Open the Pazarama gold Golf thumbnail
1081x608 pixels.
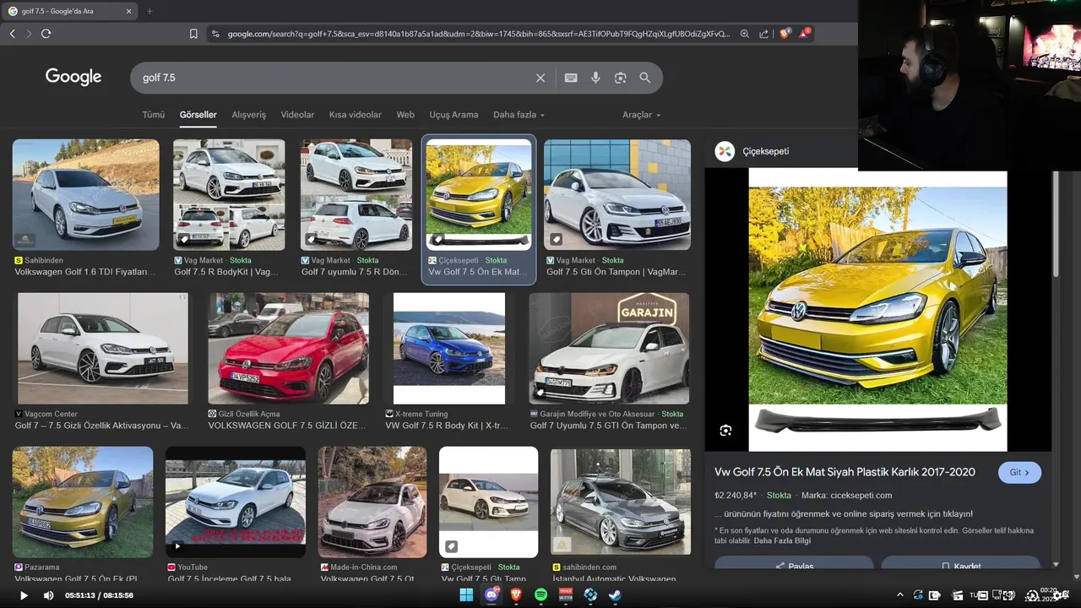(83, 502)
